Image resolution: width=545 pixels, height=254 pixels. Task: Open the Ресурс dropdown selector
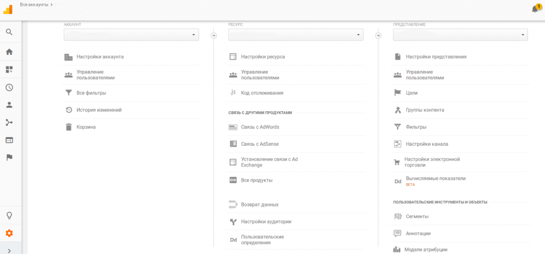[x=296, y=35]
